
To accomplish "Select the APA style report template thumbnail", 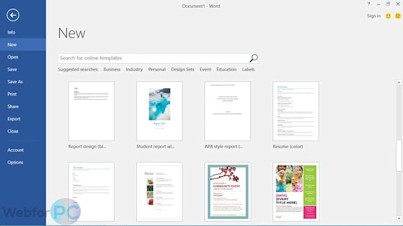I will pyautogui.click(x=228, y=111).
